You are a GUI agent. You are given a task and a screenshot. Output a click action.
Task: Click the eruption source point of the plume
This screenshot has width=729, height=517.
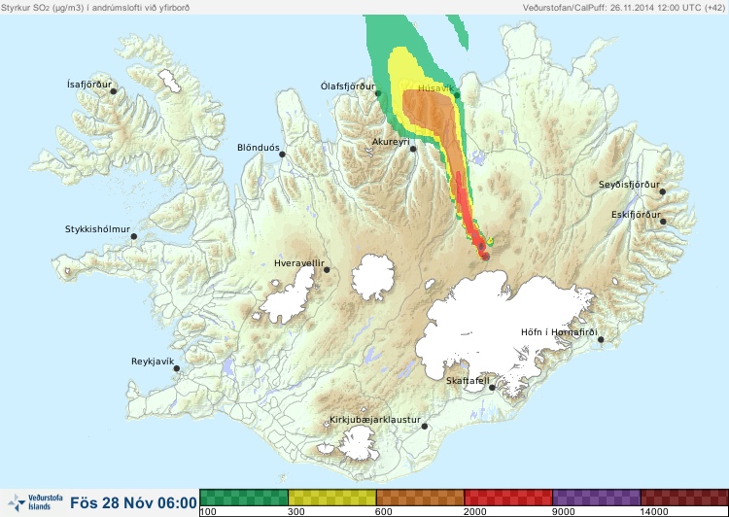point(486,257)
